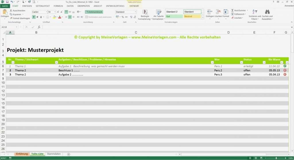This screenshot has height=160, width=294.
Task: Activate Format übertragen painter
Action: point(20,18)
